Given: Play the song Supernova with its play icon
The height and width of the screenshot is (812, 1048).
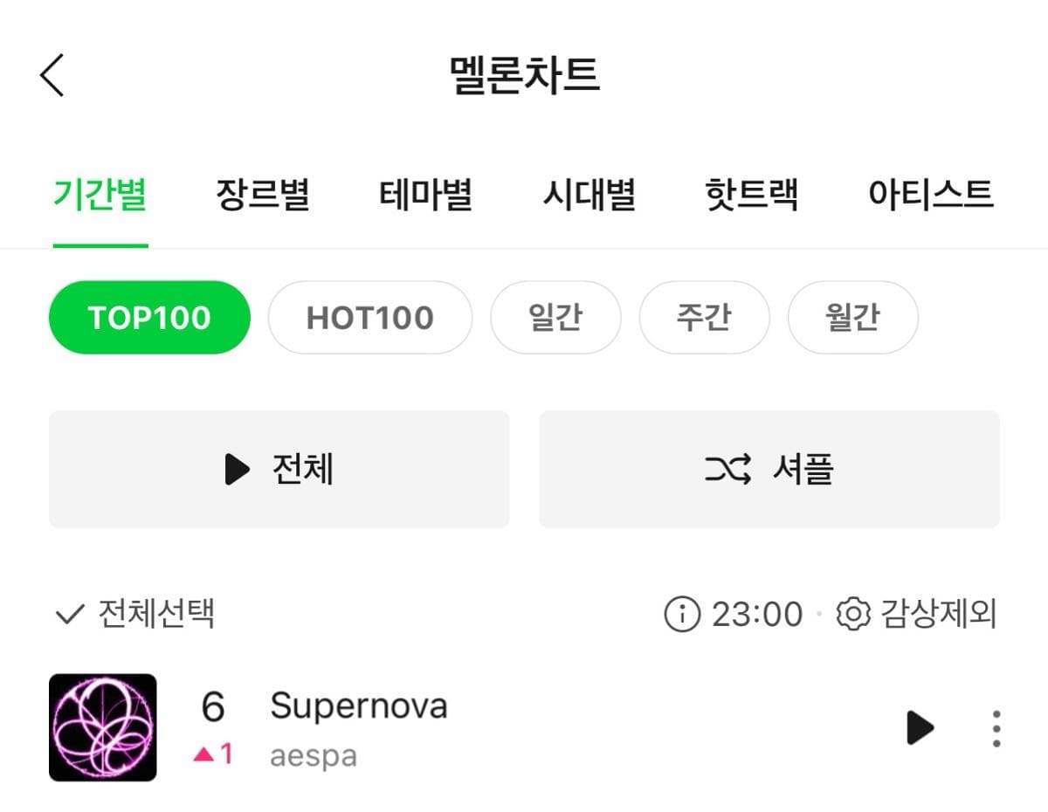Looking at the screenshot, I should click(x=919, y=727).
